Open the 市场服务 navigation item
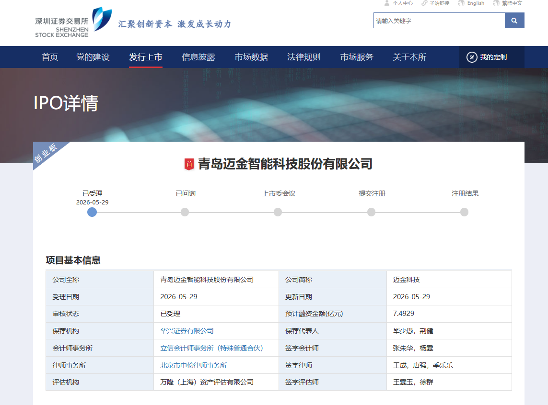The image size is (548, 405). click(357, 57)
